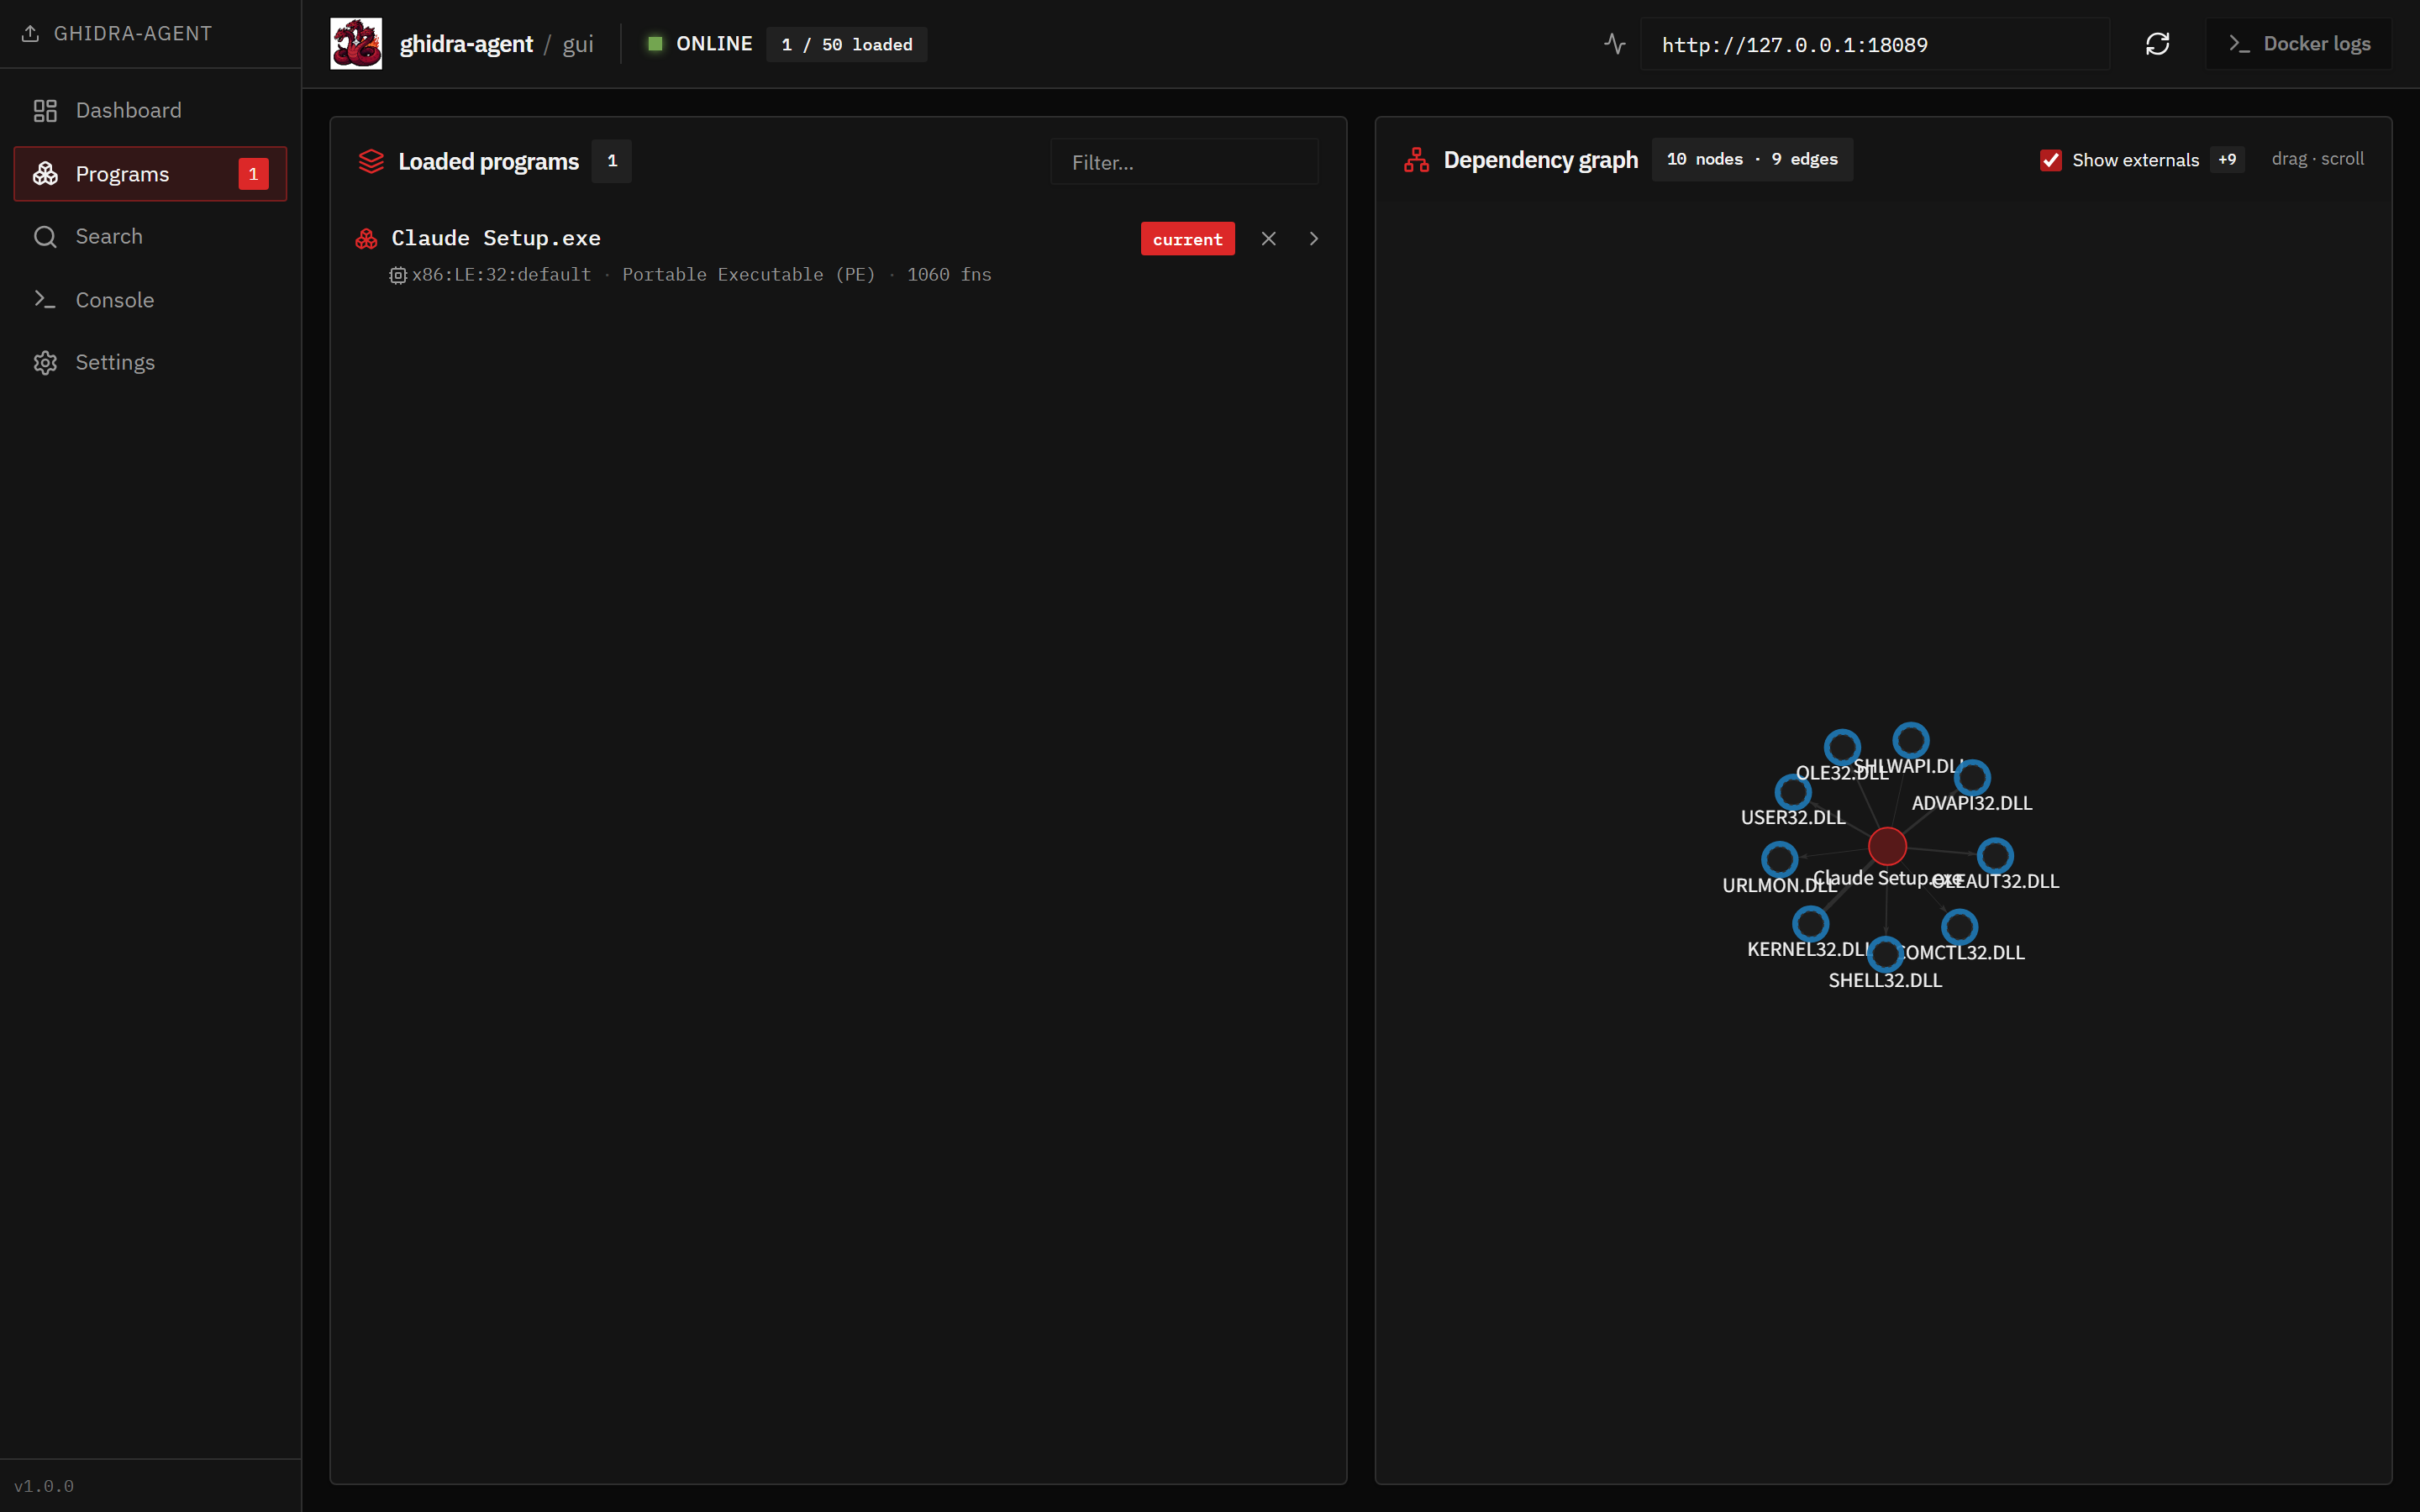Close the Claude Setup.exe program

[1268, 238]
